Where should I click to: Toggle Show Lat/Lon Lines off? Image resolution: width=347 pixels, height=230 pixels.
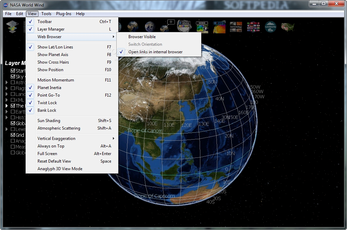[x=72, y=47]
